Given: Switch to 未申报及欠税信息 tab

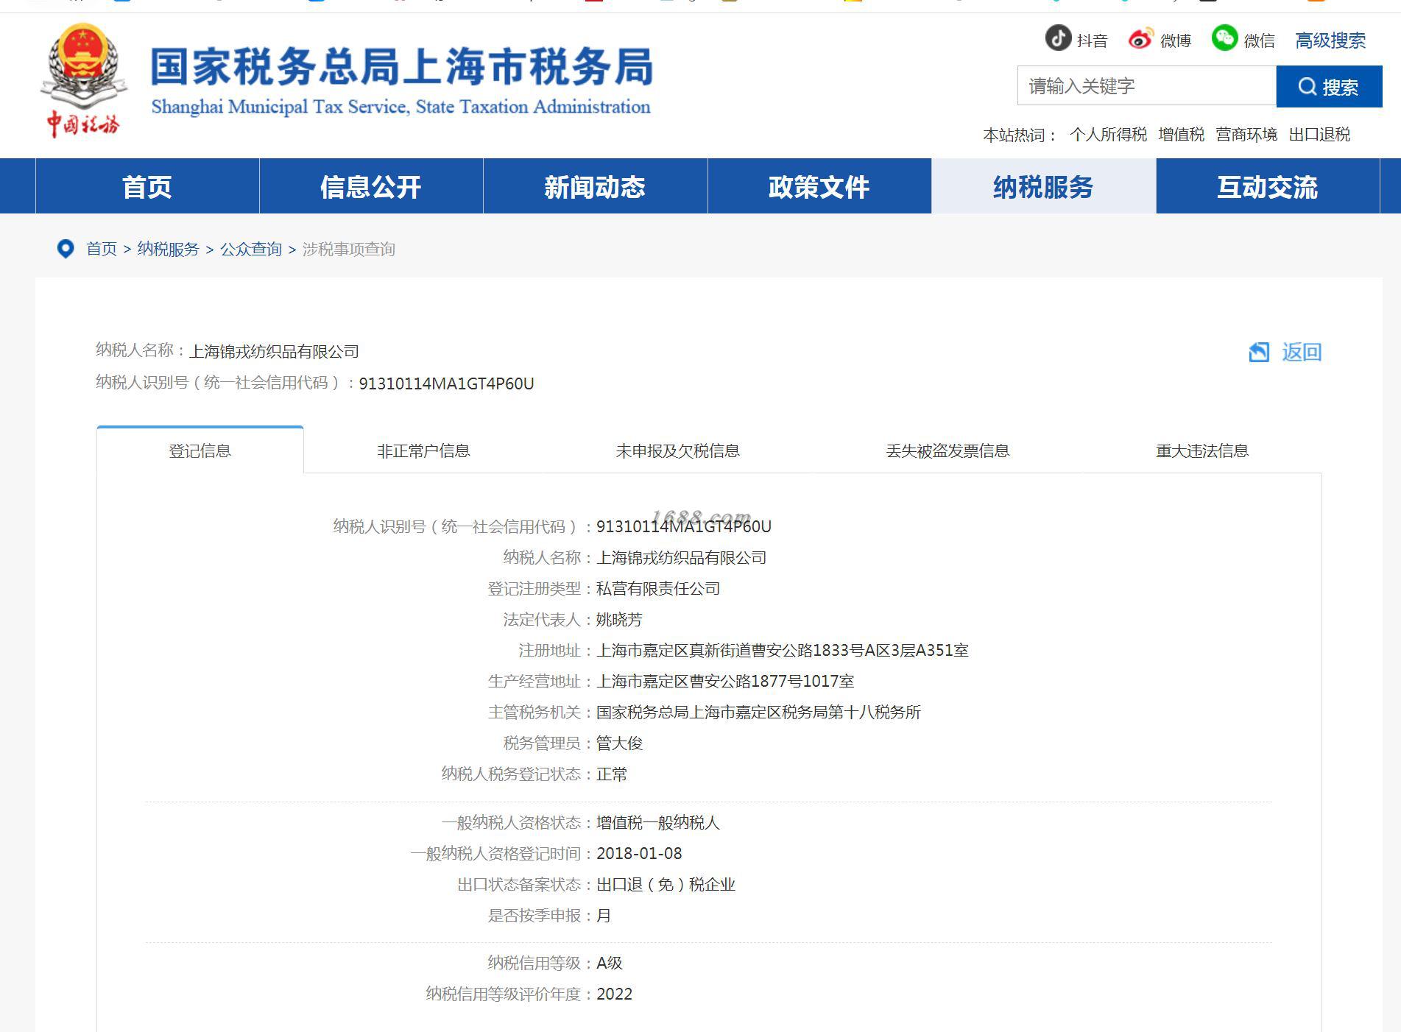Looking at the screenshot, I should click(x=677, y=450).
